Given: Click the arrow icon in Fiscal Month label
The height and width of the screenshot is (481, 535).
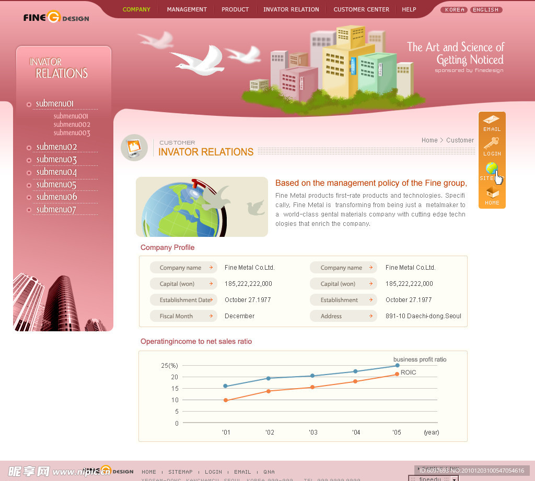Looking at the screenshot, I should point(211,316).
